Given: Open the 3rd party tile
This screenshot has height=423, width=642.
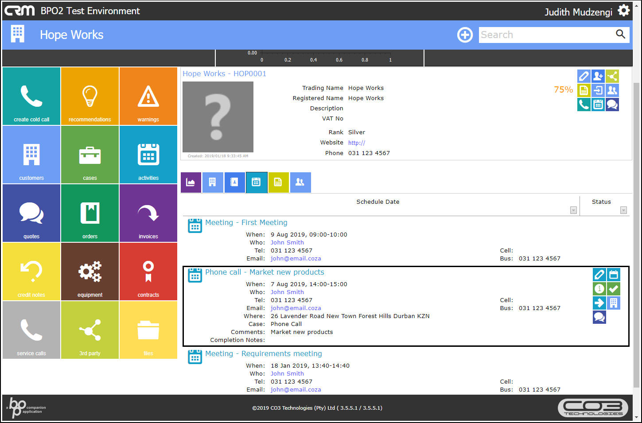Looking at the screenshot, I should 90,330.
